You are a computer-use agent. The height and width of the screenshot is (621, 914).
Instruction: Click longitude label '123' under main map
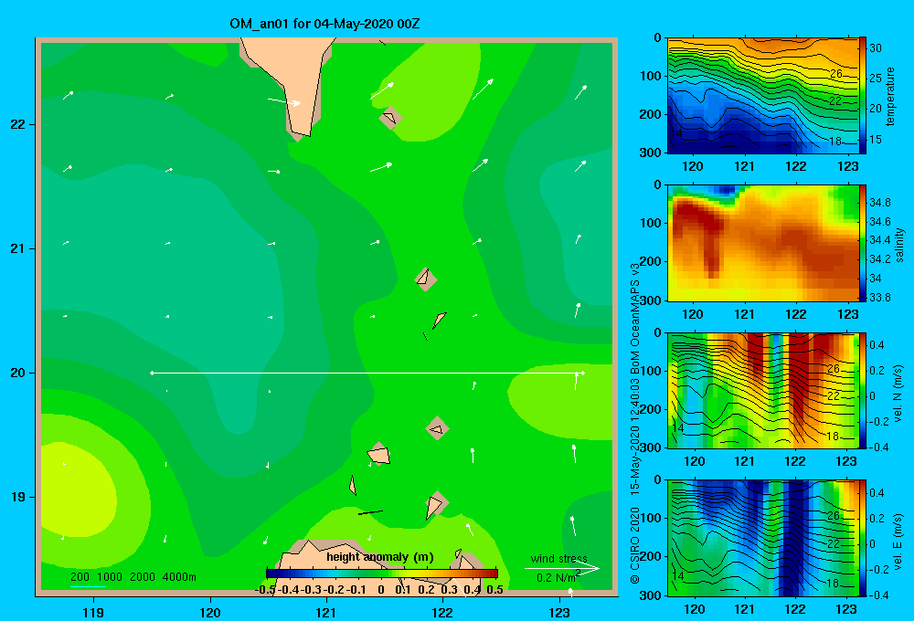pyautogui.click(x=559, y=612)
